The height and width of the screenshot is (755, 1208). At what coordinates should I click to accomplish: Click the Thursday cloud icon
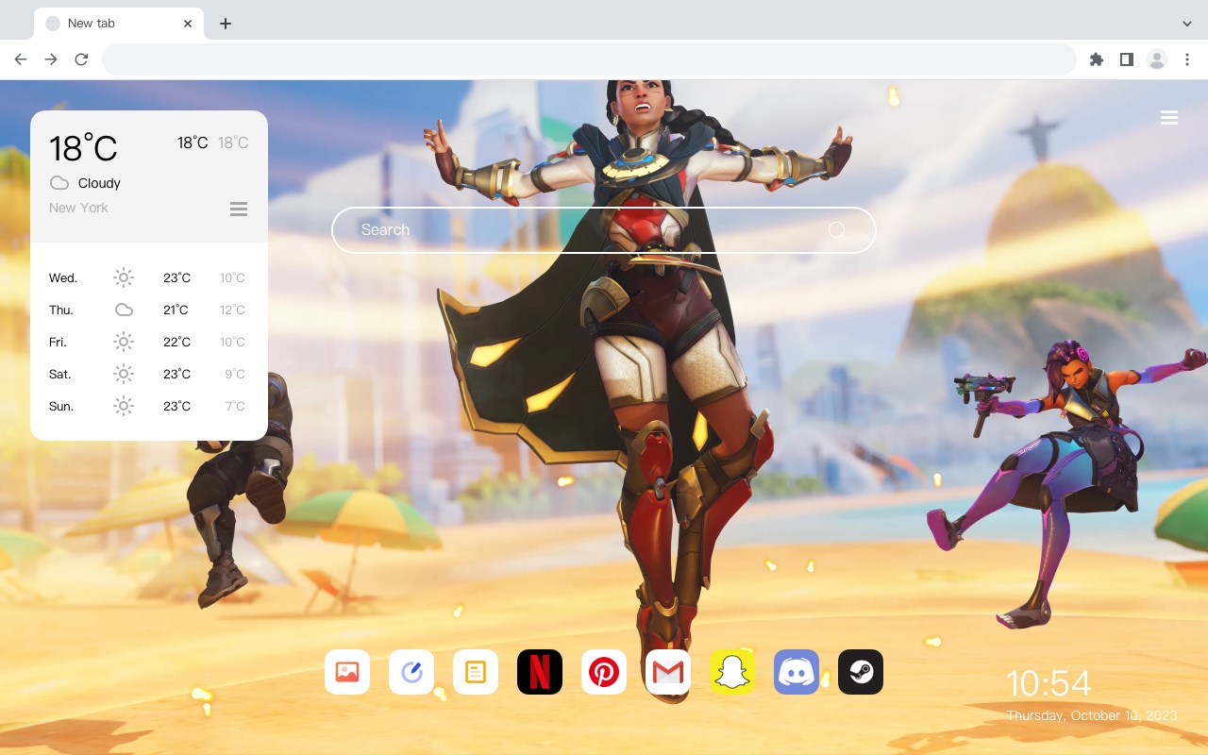click(124, 310)
